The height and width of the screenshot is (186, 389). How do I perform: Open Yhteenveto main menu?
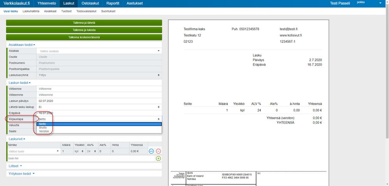pos(46,3)
